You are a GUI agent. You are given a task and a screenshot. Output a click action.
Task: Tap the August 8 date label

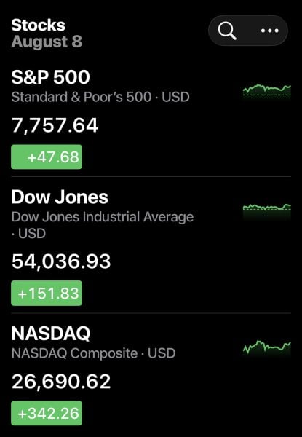(47, 42)
